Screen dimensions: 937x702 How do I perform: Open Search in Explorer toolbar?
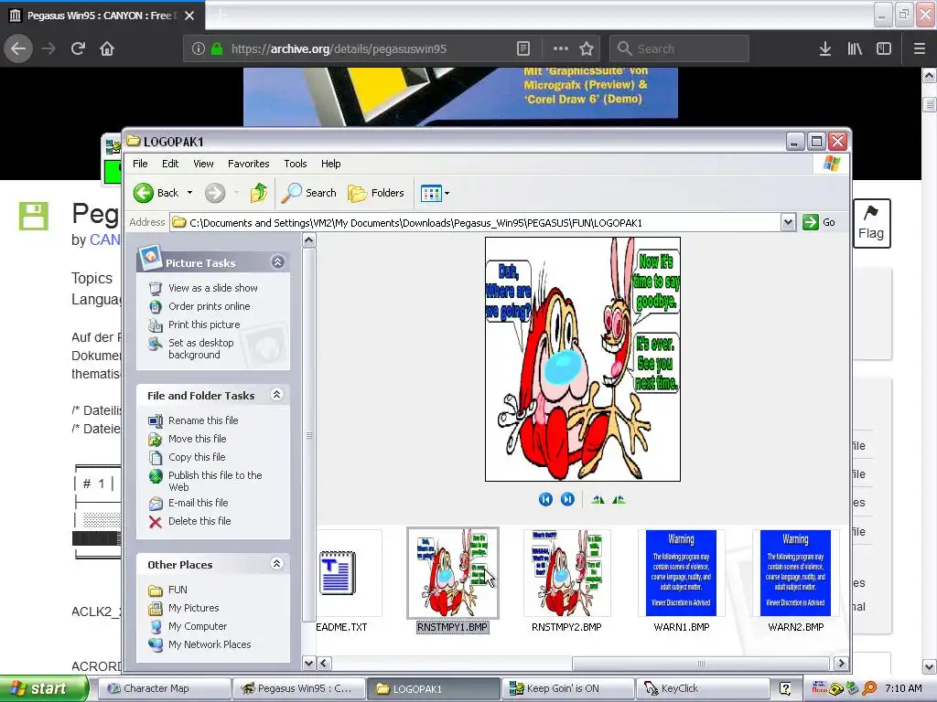click(309, 193)
